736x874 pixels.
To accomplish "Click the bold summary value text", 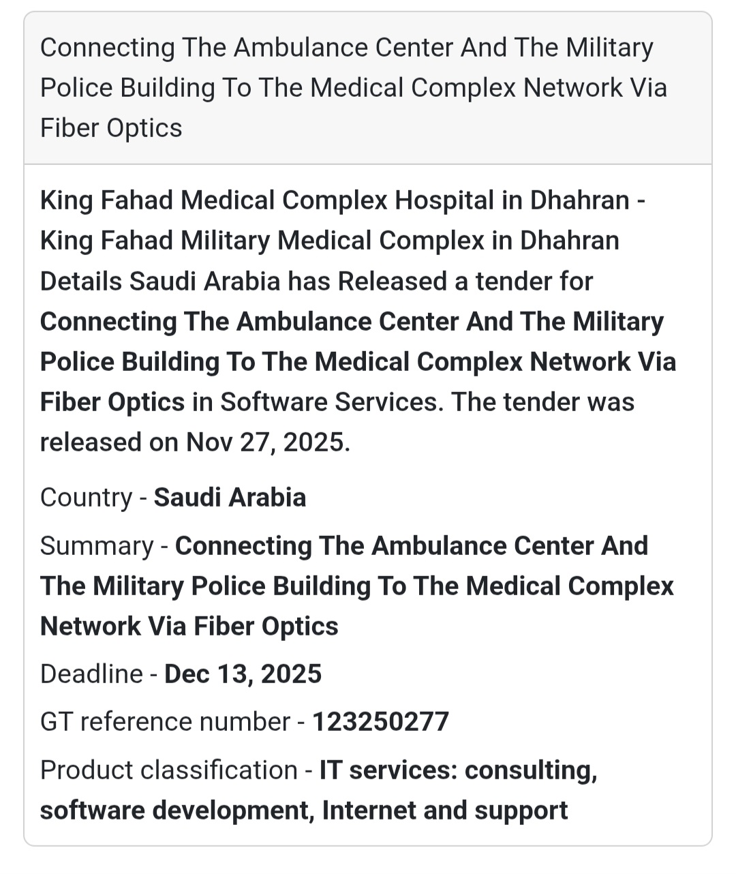I will (x=356, y=586).
